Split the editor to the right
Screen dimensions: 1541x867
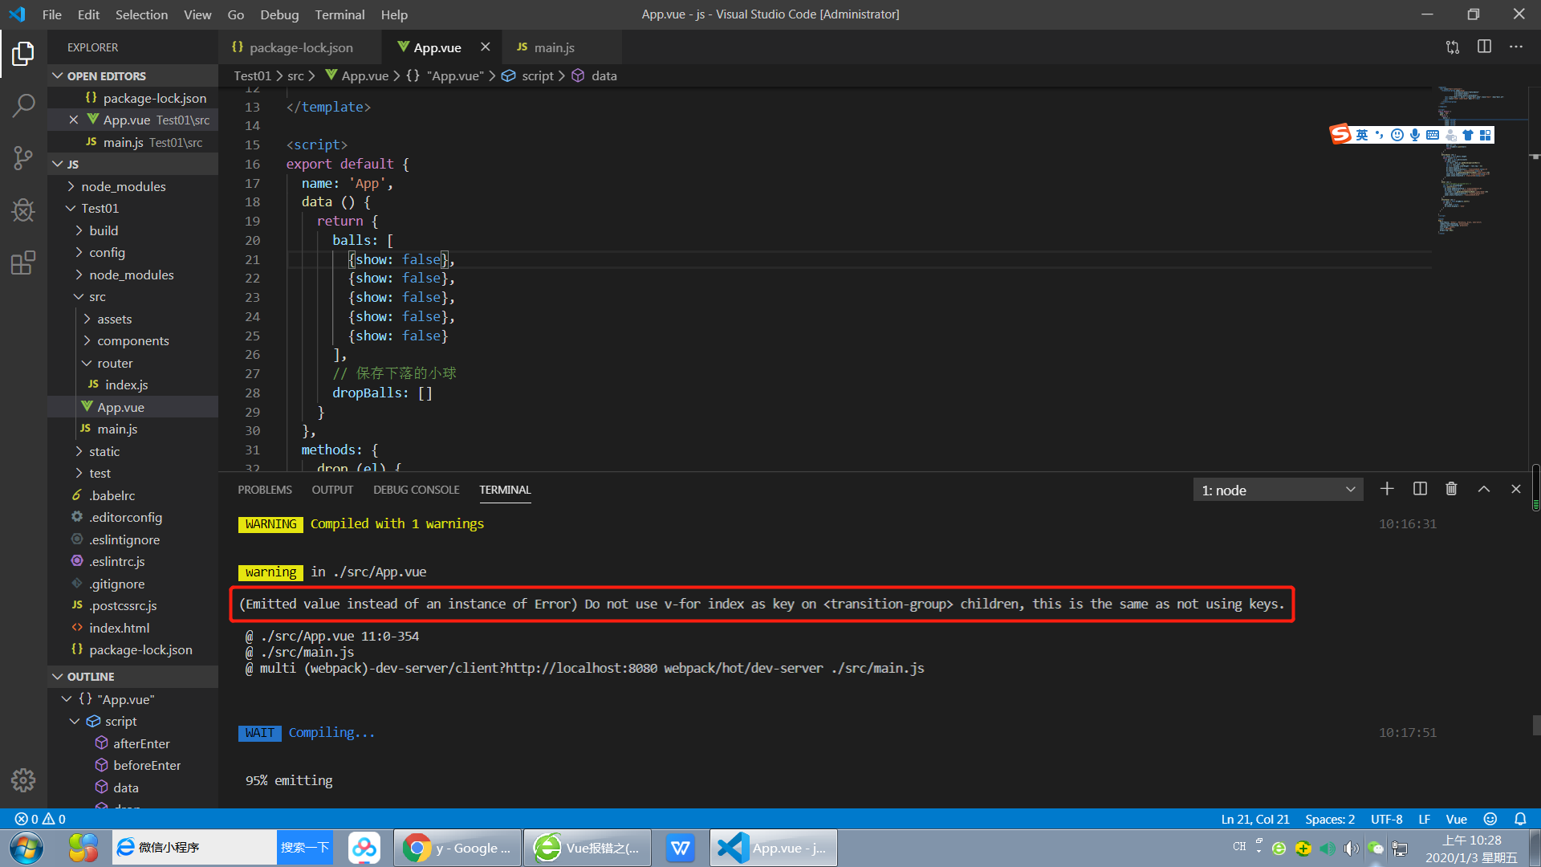(x=1484, y=47)
